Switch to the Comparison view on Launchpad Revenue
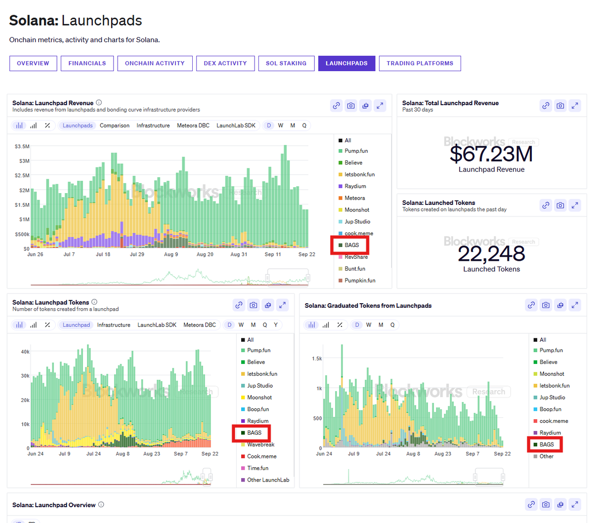The image size is (593, 523). click(114, 125)
